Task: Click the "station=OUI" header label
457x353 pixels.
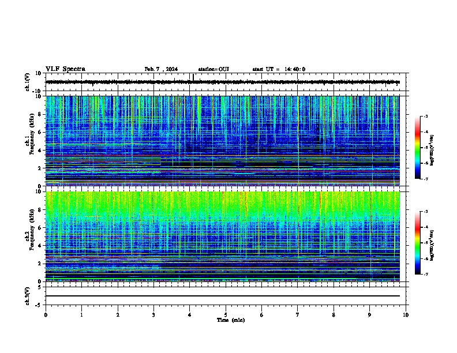Action: point(213,69)
